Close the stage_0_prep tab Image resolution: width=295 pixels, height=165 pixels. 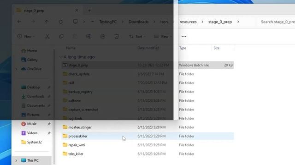[77, 10]
